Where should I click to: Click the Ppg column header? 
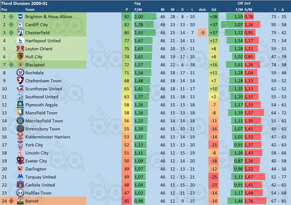coord(138,4)
